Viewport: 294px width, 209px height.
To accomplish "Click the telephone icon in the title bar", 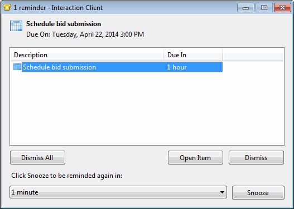I will 7,7.
